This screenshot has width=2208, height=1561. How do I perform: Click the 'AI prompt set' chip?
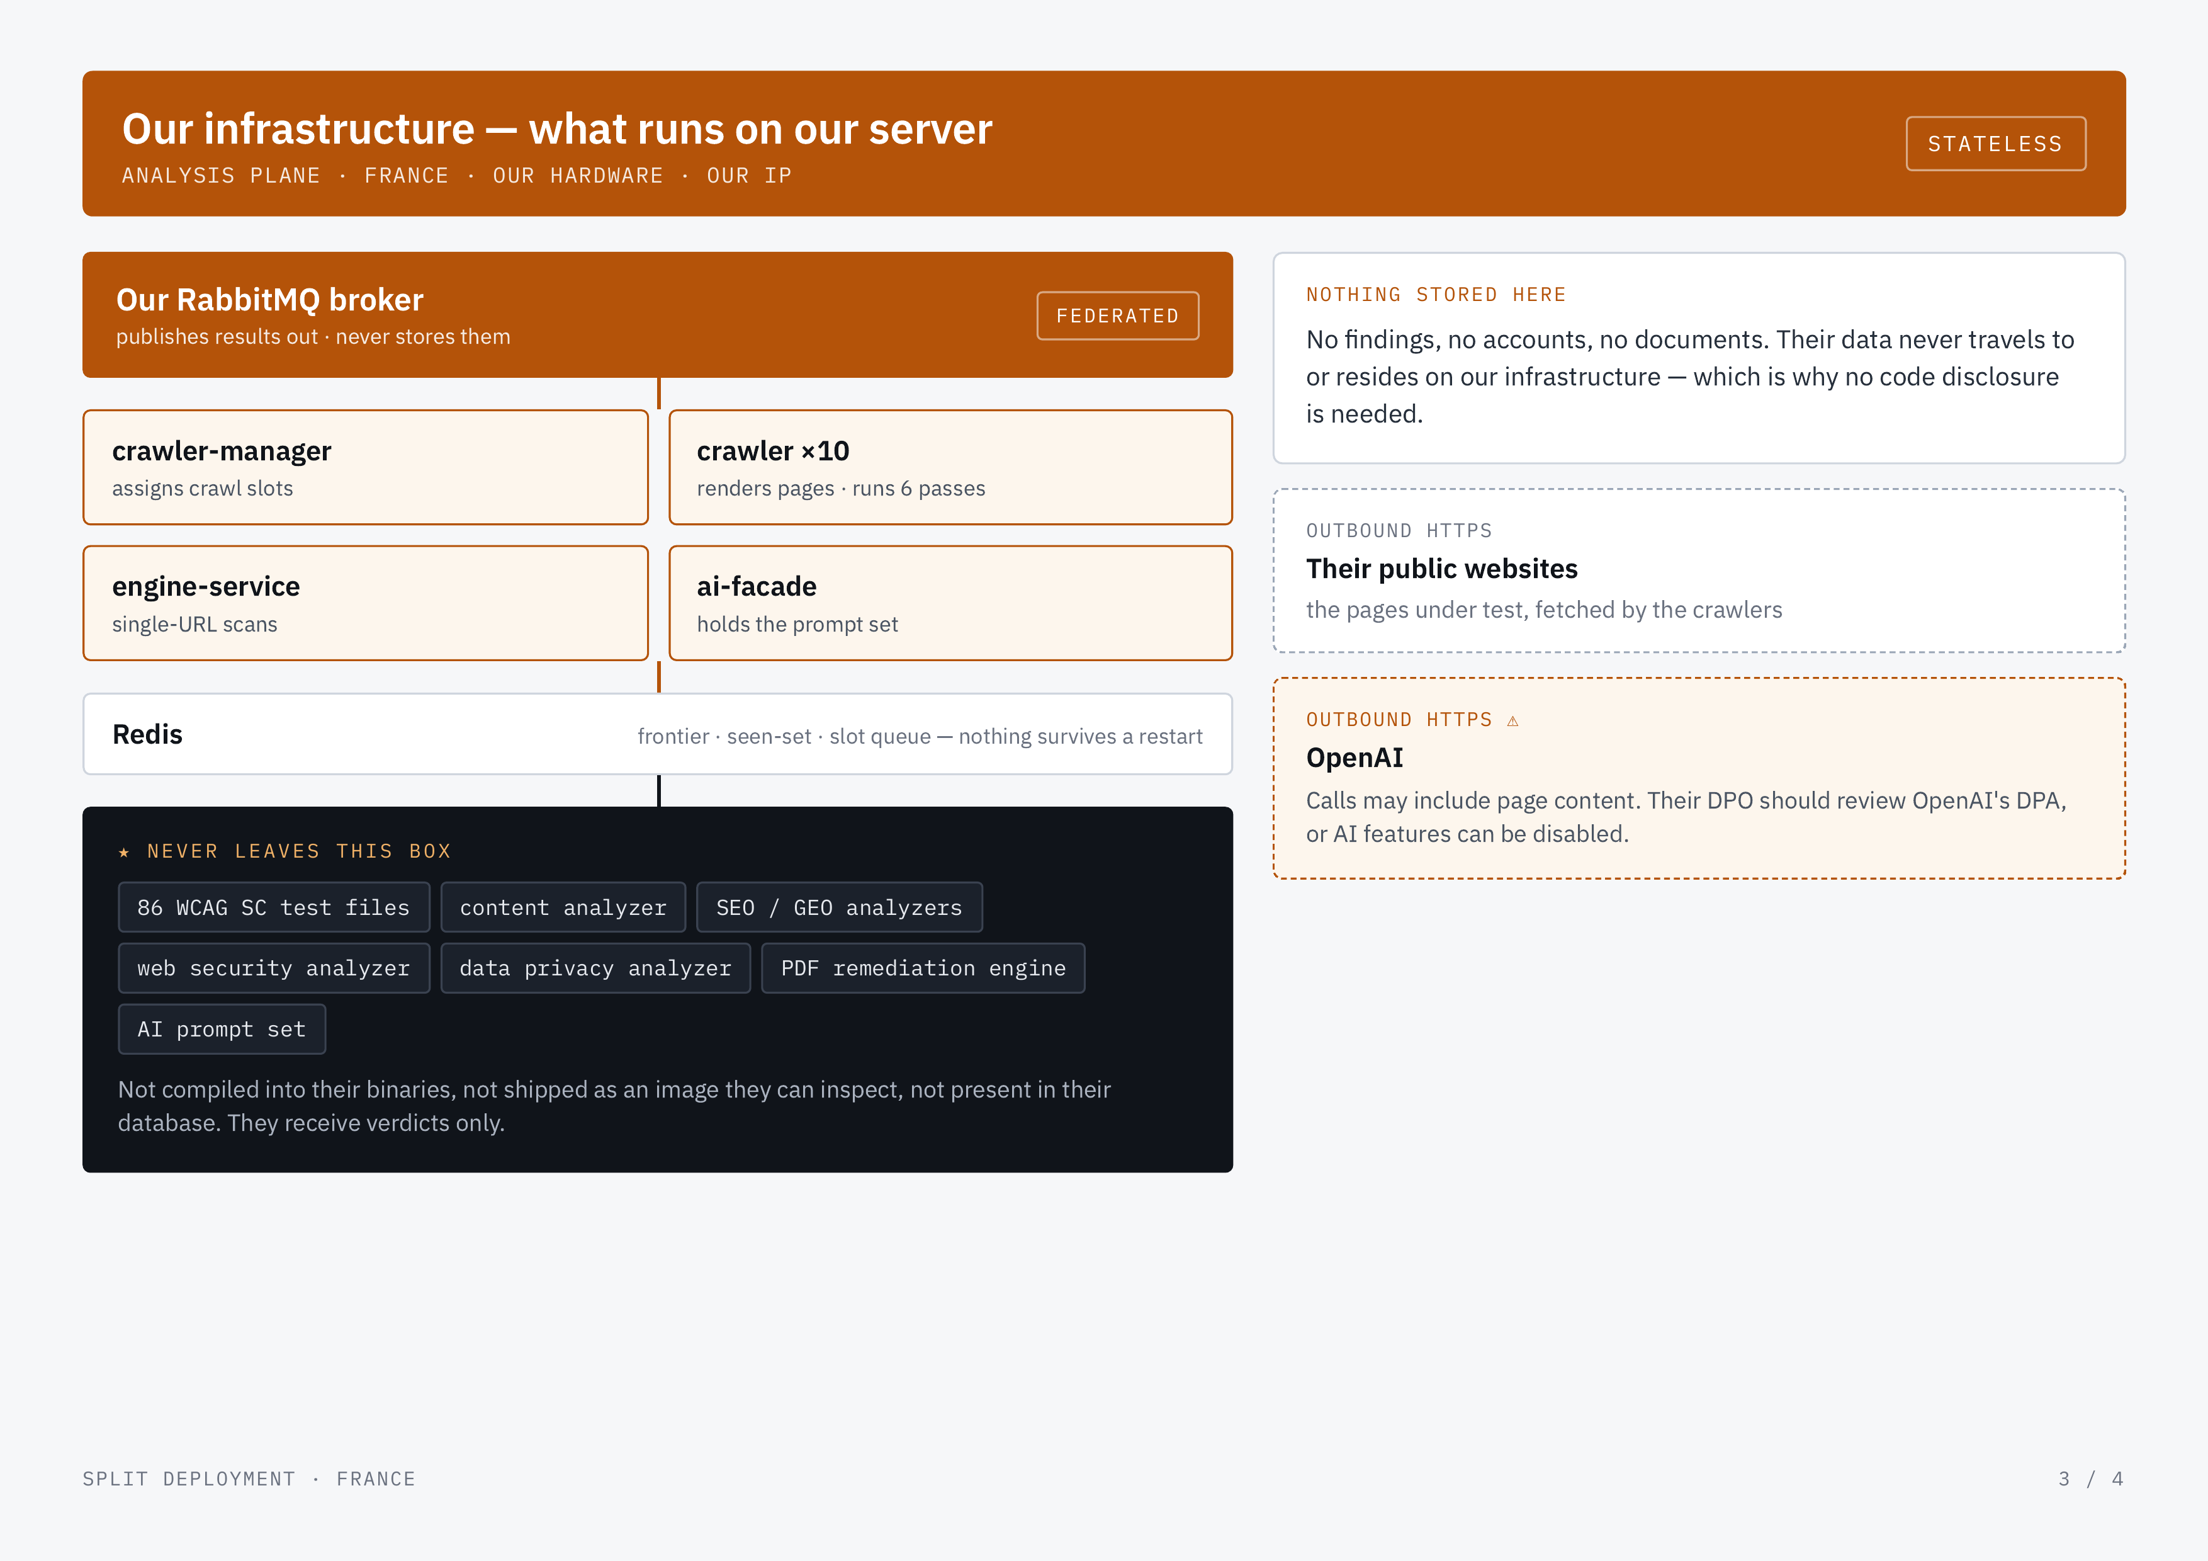click(x=221, y=1029)
